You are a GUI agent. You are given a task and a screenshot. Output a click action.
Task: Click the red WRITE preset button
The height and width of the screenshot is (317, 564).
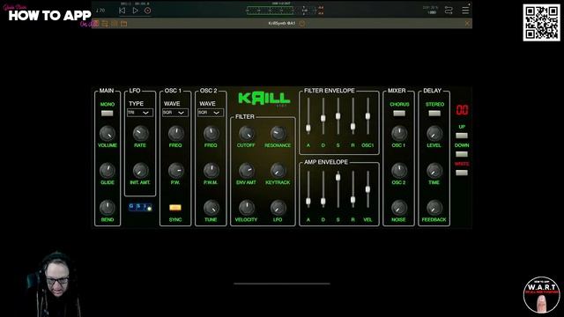click(x=462, y=173)
